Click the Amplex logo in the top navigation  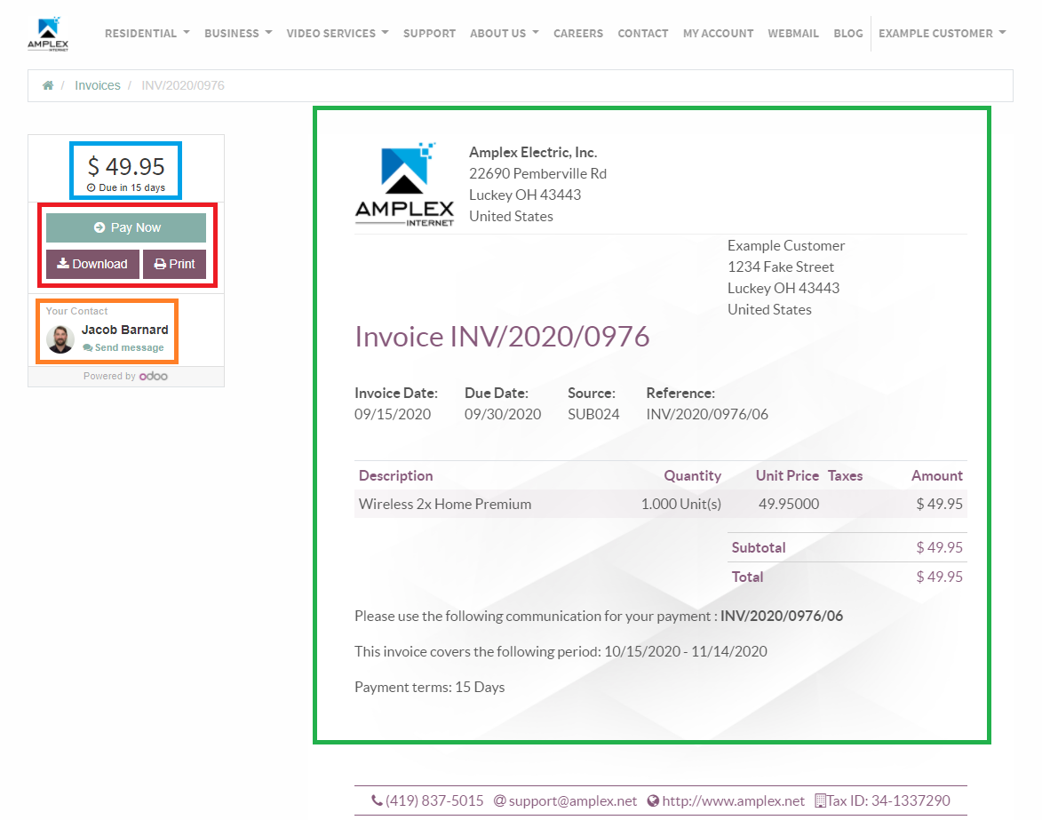48,34
